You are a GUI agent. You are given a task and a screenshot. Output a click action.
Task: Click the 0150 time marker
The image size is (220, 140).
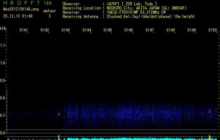point(213,30)
